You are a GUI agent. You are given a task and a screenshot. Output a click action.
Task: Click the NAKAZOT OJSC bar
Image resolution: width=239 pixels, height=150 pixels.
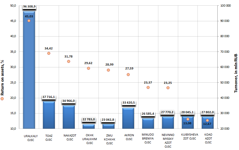point(69,117)
